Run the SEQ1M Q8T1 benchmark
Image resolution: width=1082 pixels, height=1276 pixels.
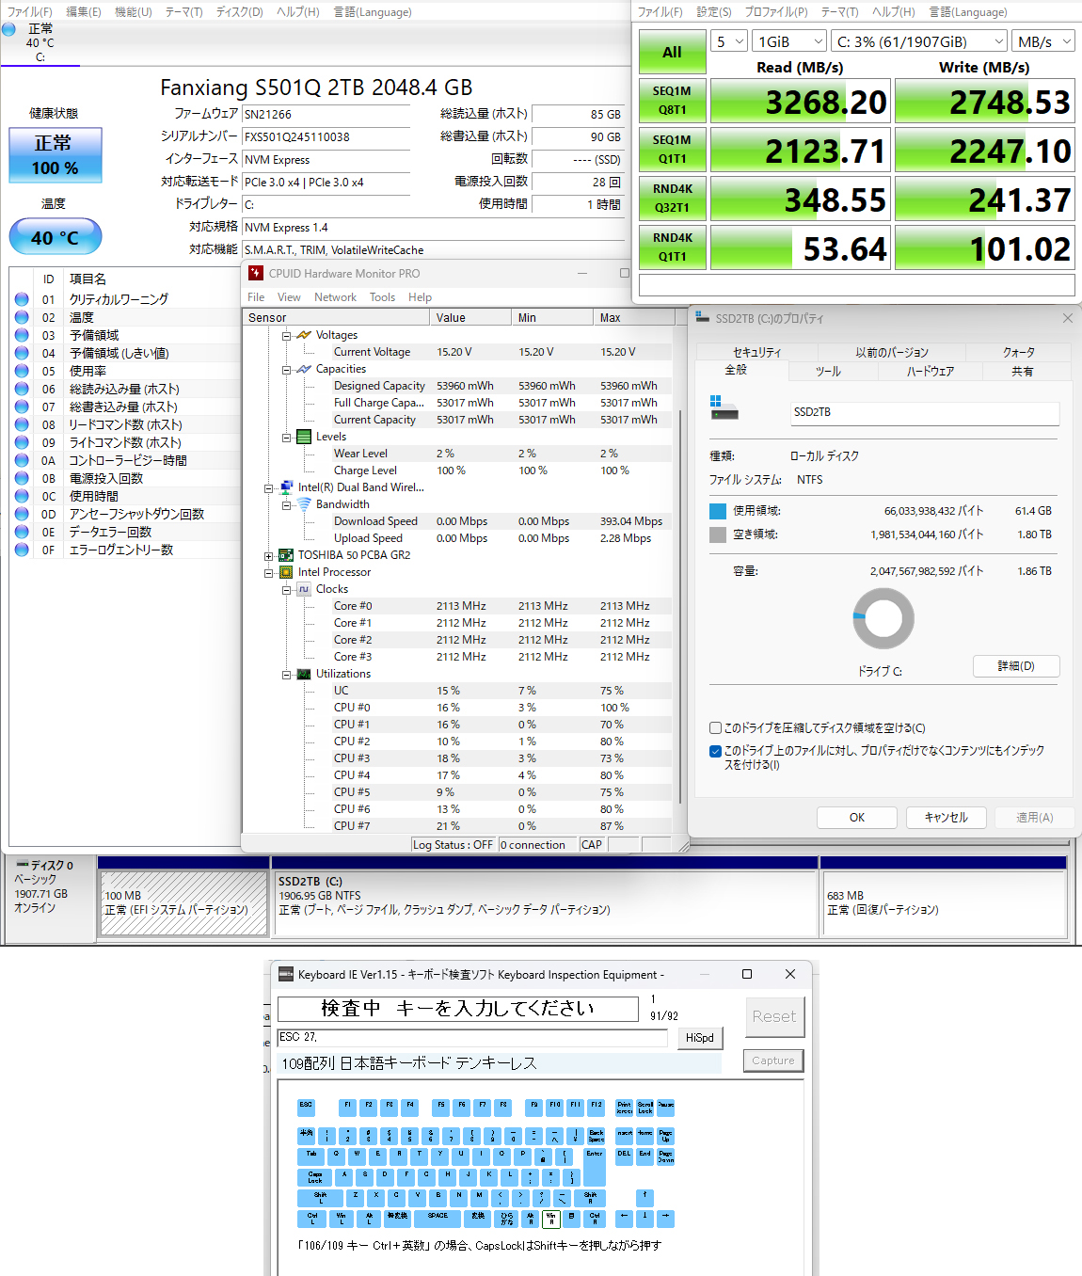(672, 101)
